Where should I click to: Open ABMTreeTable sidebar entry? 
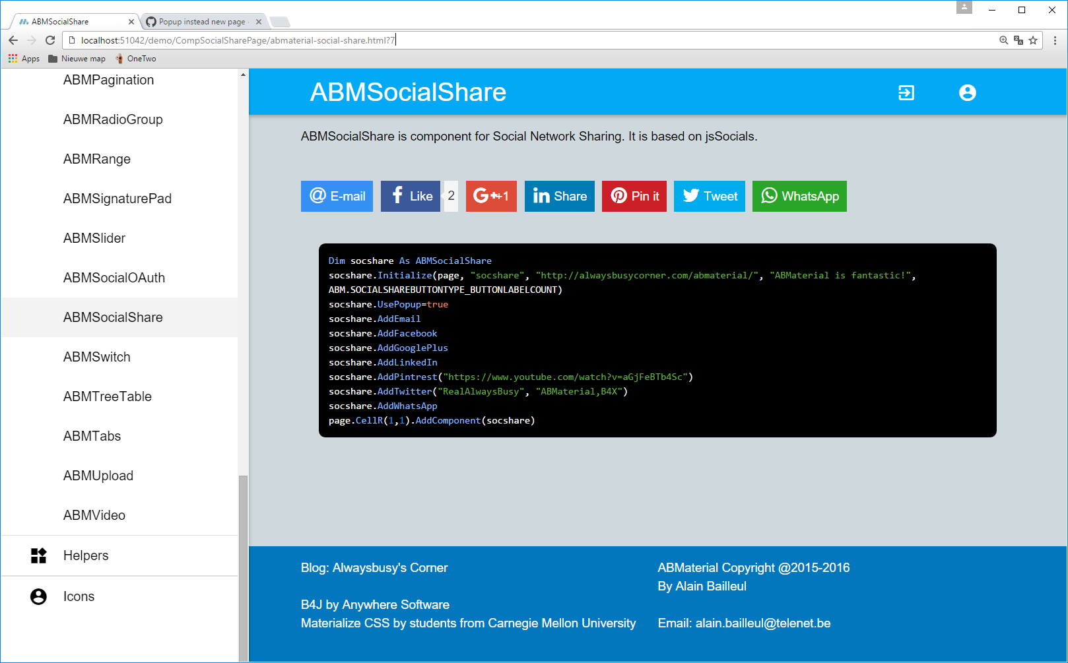click(119, 396)
